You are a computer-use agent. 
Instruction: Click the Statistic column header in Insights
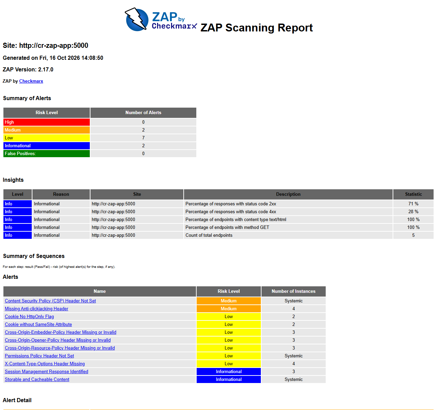pos(413,194)
